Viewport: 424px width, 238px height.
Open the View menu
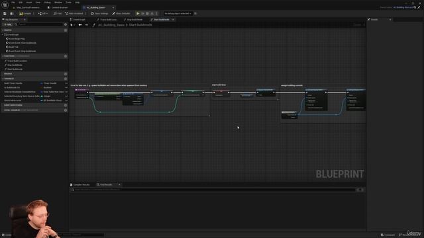point(38,3)
